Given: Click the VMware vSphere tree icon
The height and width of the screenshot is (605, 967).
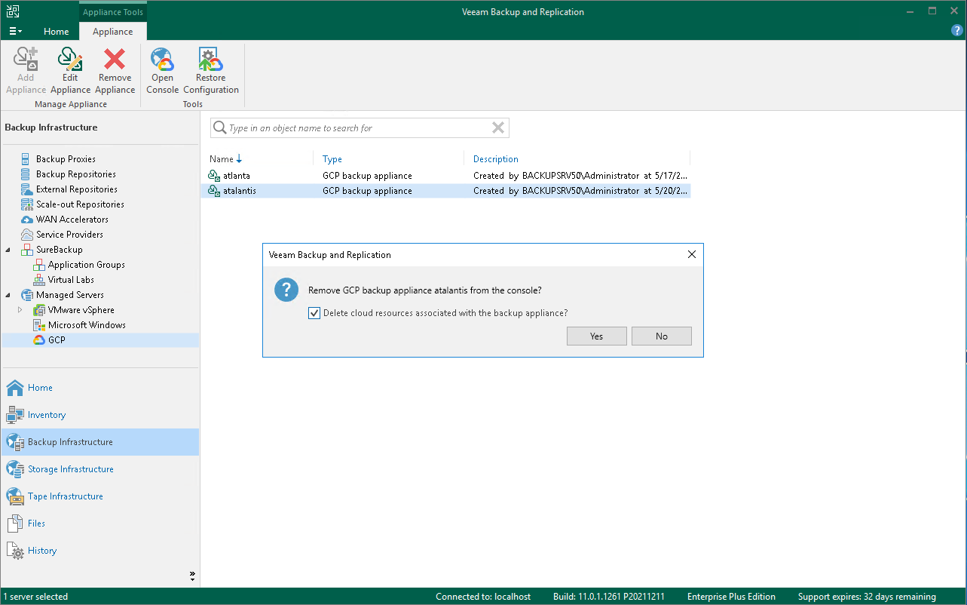Looking at the screenshot, I should coord(39,310).
